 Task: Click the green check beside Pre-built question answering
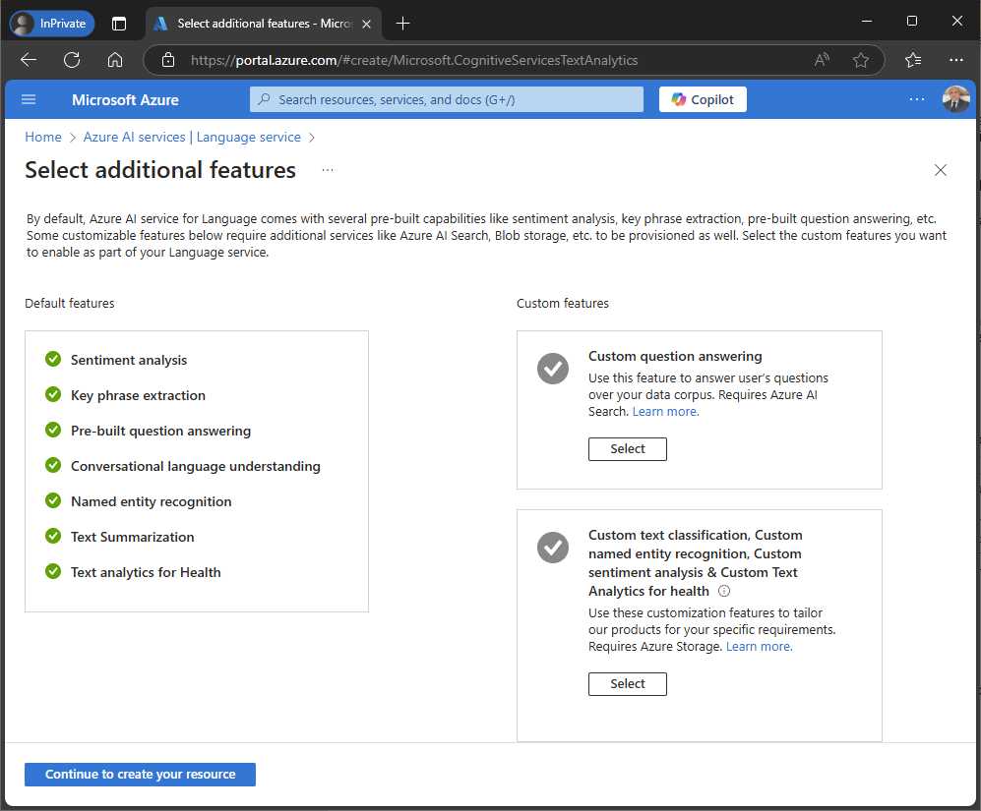point(53,431)
